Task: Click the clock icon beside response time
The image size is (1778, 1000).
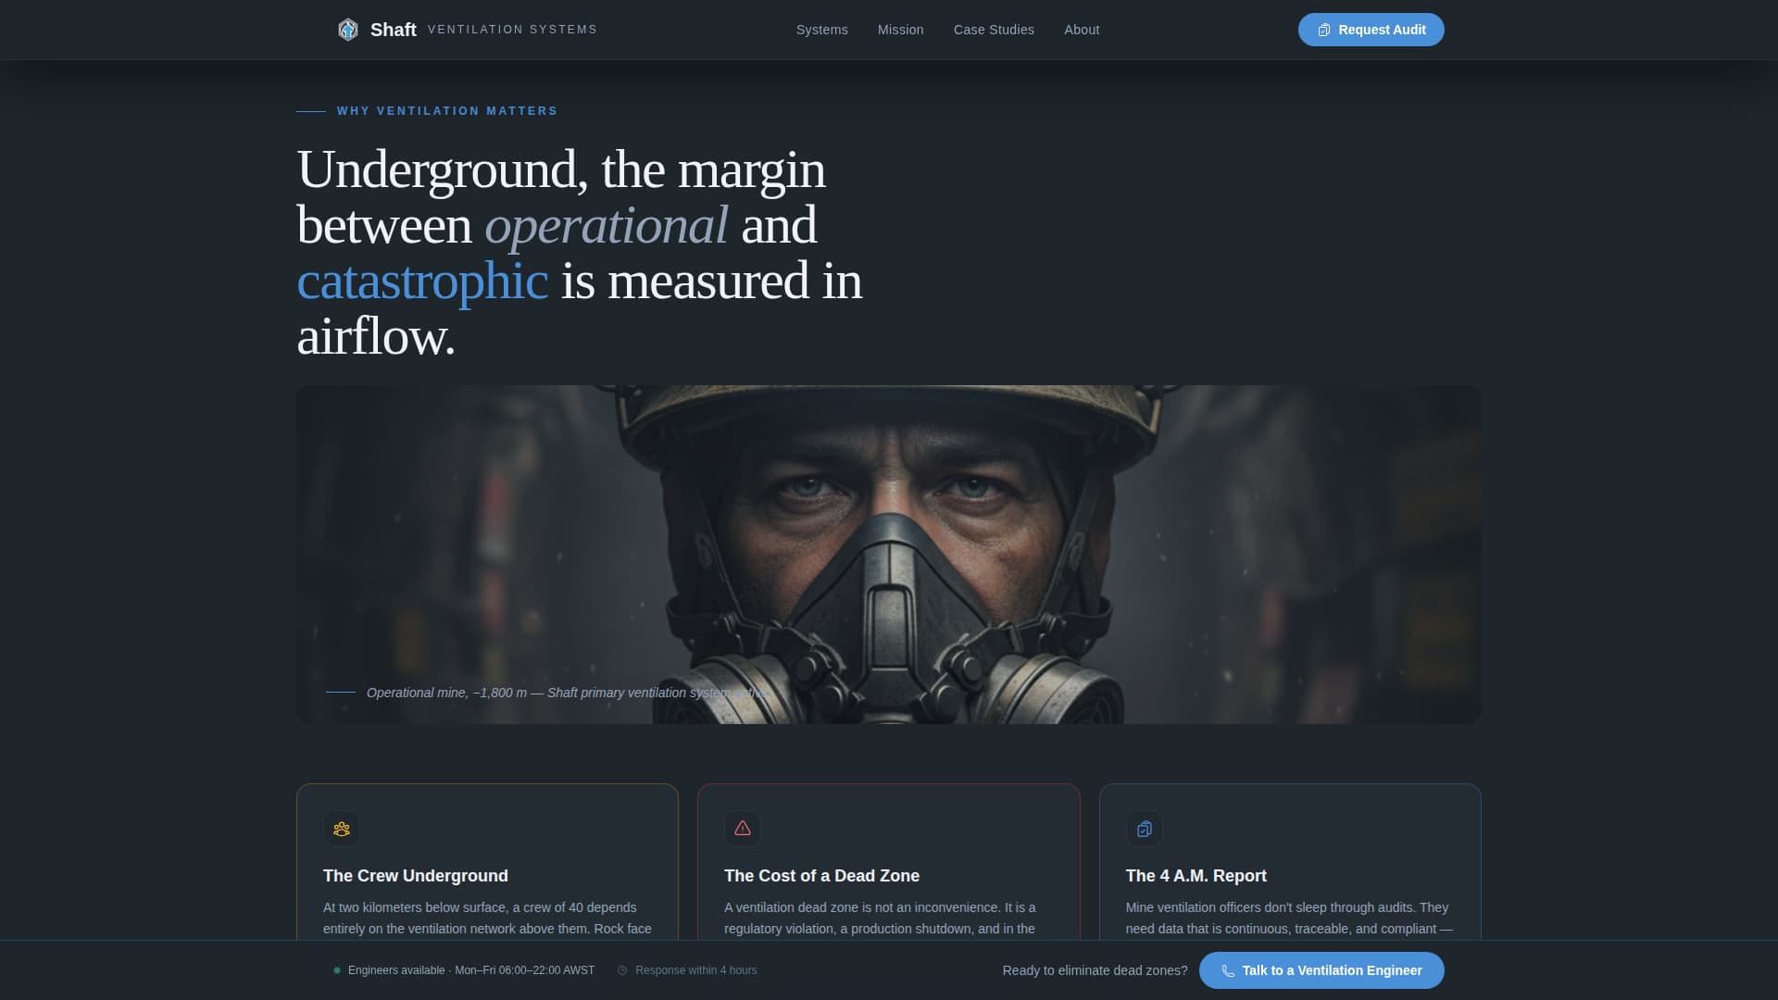Action: [622, 970]
